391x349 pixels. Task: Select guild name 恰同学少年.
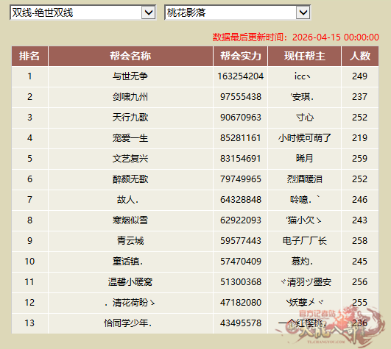(x=127, y=323)
